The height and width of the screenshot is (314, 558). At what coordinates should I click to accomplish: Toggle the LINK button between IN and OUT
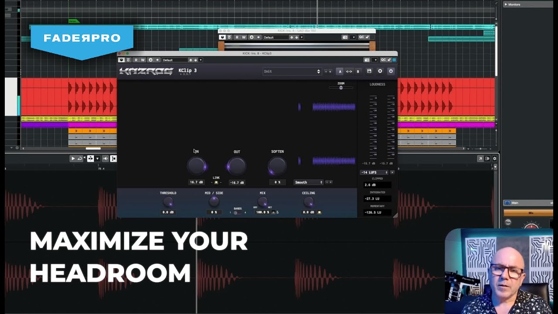(216, 182)
